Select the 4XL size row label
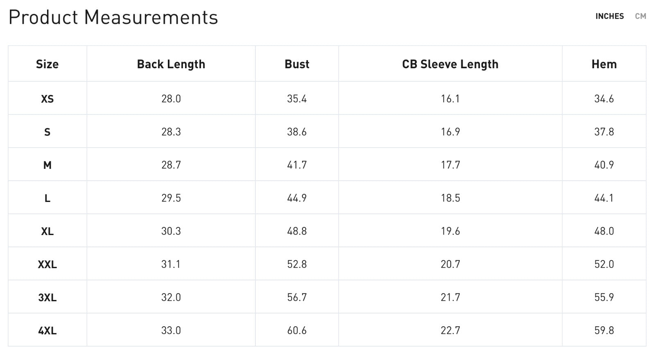Image resolution: width=655 pixels, height=356 pixels. tap(47, 331)
